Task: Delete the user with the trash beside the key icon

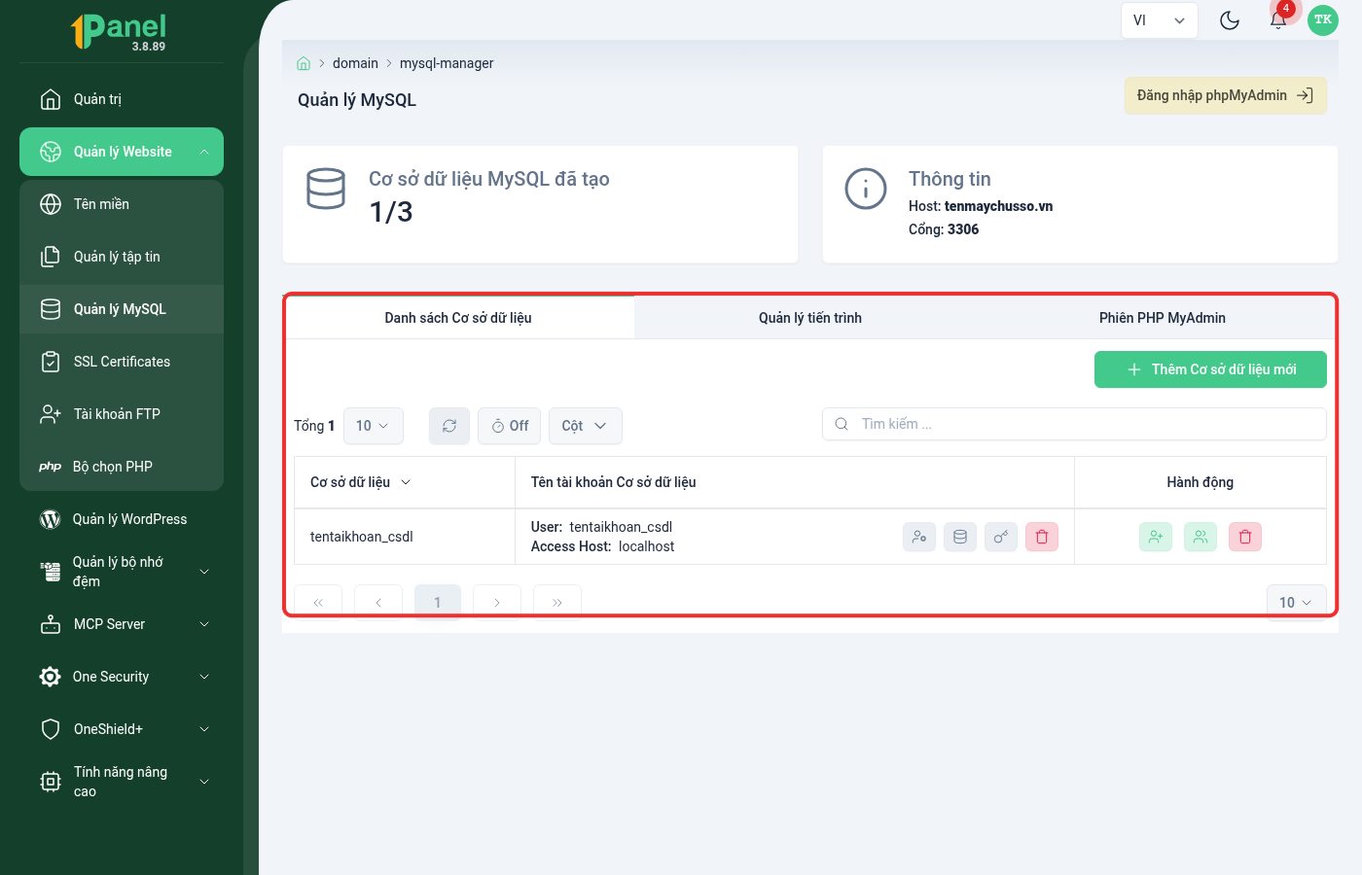Action: [1042, 537]
